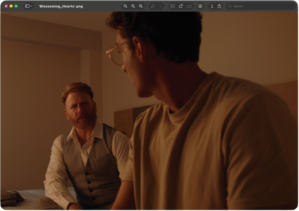Select the highlight pen tool
Viewport: 299px width, 211px height.
pos(153,6)
